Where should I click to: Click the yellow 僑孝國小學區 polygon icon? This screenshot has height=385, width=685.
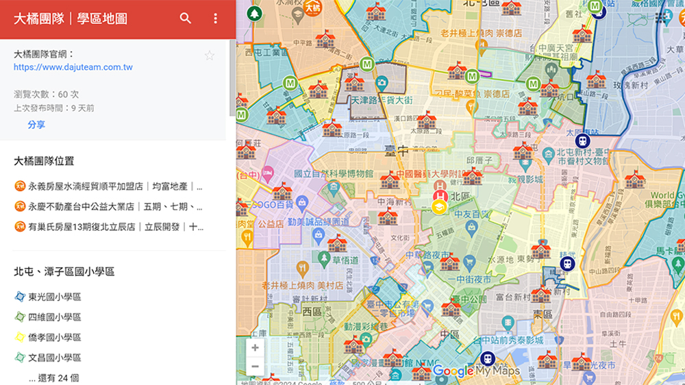(20, 337)
